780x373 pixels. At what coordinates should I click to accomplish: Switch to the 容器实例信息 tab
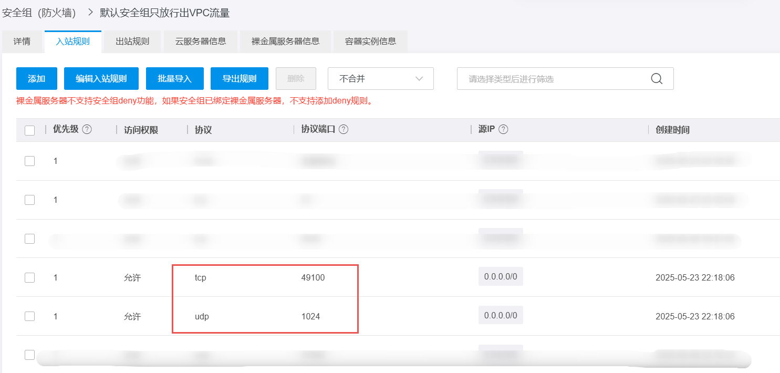click(x=370, y=42)
